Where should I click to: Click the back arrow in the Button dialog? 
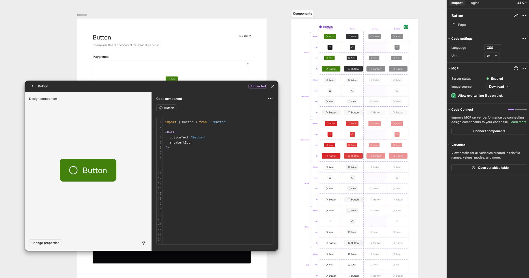click(x=33, y=86)
